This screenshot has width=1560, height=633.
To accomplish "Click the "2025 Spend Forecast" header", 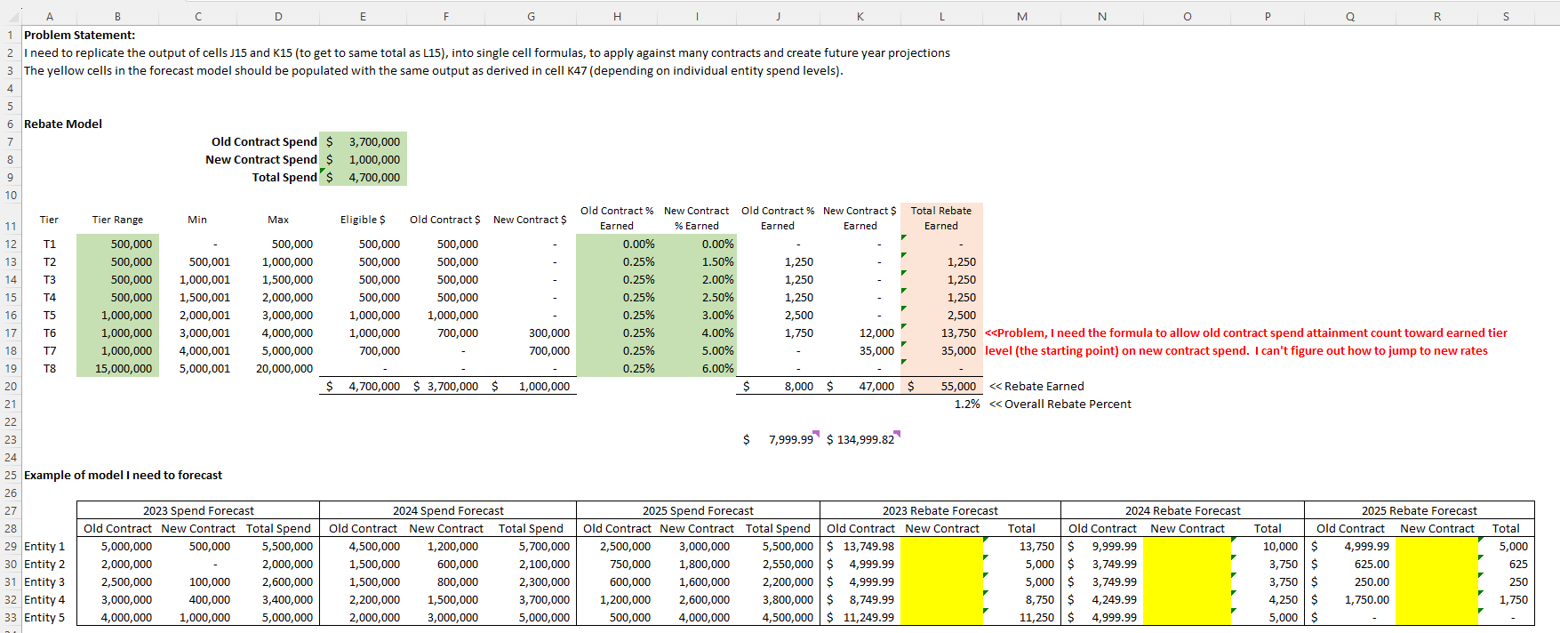I will pos(698,510).
